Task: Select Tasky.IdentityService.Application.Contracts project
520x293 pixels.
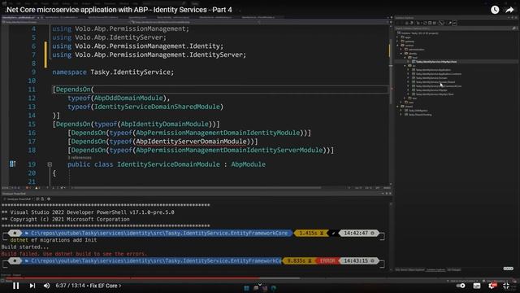Action: [x=439, y=74]
